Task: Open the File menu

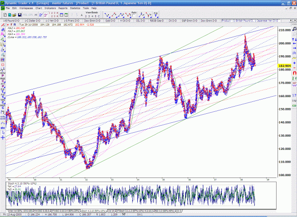Action: pyautogui.click(x=8, y=8)
